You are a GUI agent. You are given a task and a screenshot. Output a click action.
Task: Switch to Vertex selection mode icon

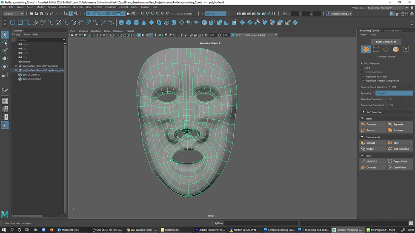376,49
